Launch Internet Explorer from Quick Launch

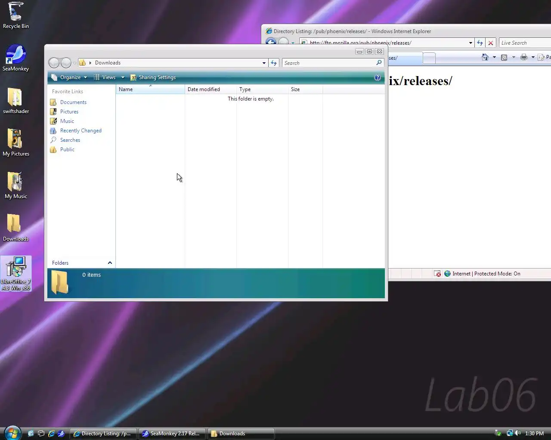tap(51, 434)
